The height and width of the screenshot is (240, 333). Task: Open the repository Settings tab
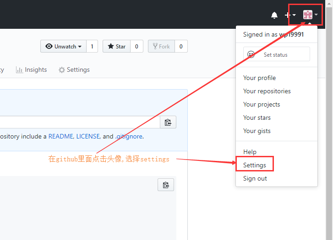[x=74, y=70]
